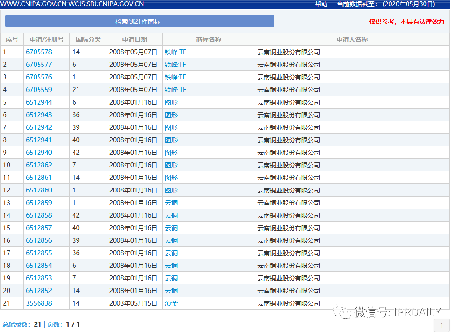This screenshot has height=332, width=455.
Task: Open 云铜 trademark in row 20
Action: click(171, 290)
